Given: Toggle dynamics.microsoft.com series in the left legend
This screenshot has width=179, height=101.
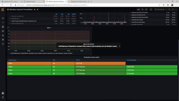Looking at the screenshot, I should tap(18, 16).
